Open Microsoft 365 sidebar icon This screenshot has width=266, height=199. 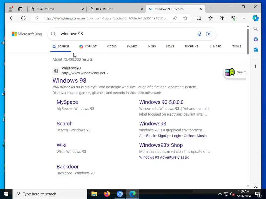tap(256, 39)
